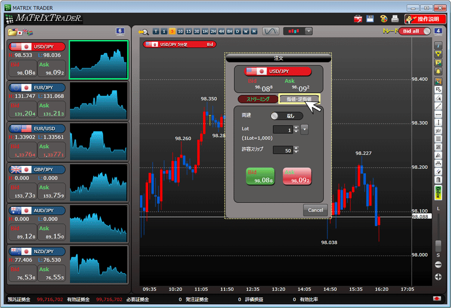
Task: Decrease Lot with the down stepper arrow
Action: [296, 132]
